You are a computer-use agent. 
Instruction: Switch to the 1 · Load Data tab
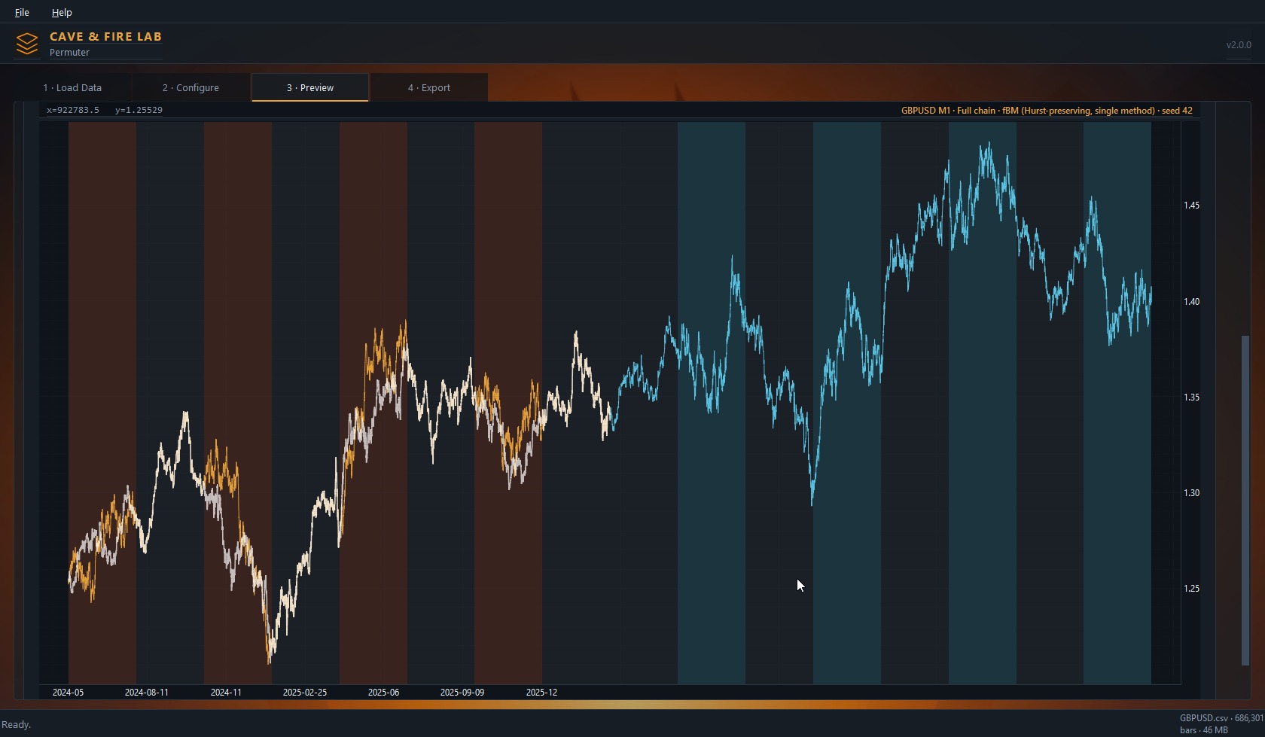[x=72, y=87]
